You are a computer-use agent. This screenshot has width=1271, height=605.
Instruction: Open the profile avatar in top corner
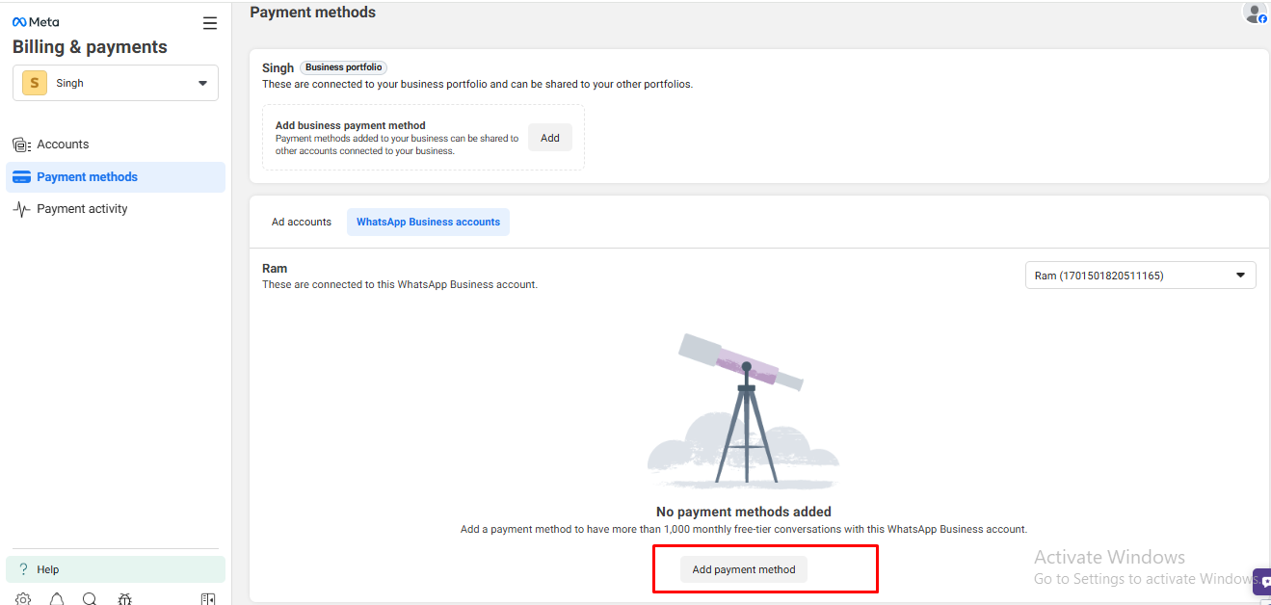1255,13
